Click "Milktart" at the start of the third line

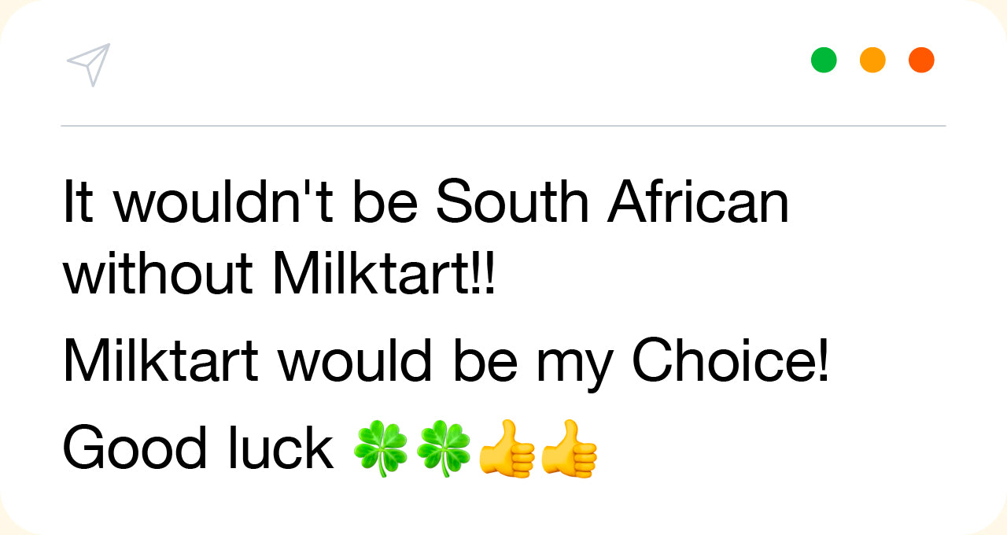pyautogui.click(x=160, y=361)
